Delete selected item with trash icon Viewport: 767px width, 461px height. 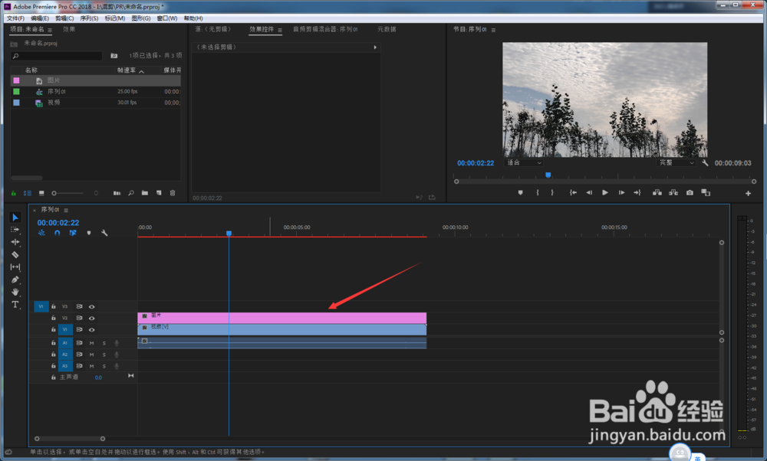click(x=173, y=193)
